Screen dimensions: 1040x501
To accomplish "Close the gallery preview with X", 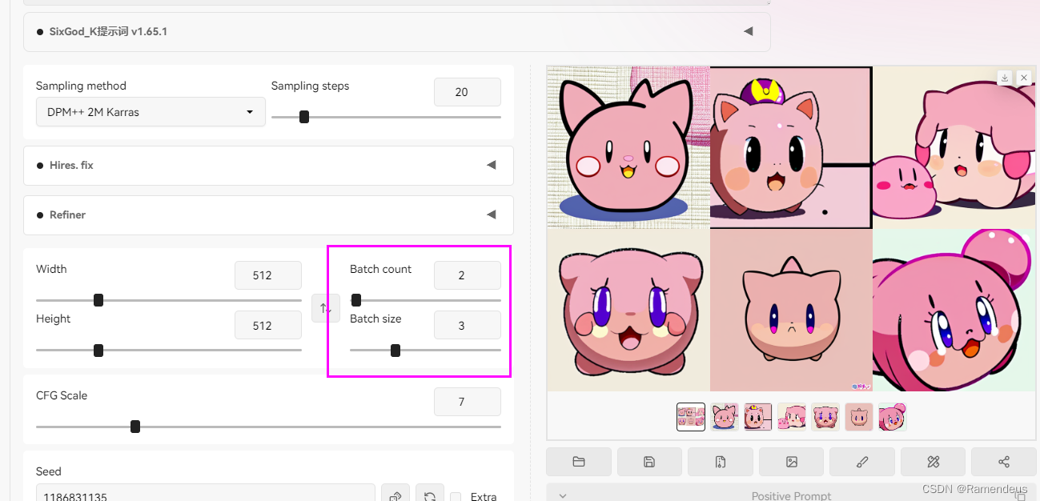I will point(1024,78).
